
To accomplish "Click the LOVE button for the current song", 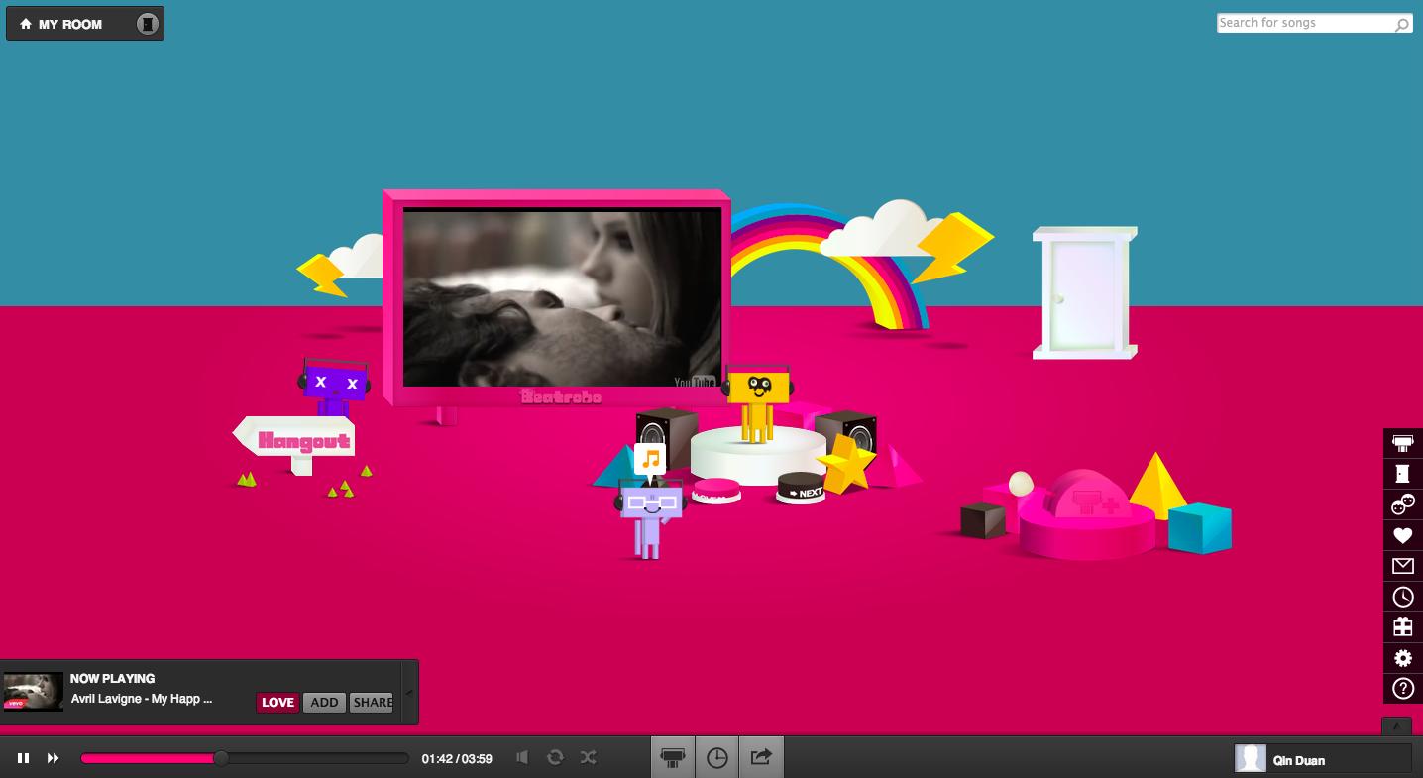I will (277, 703).
